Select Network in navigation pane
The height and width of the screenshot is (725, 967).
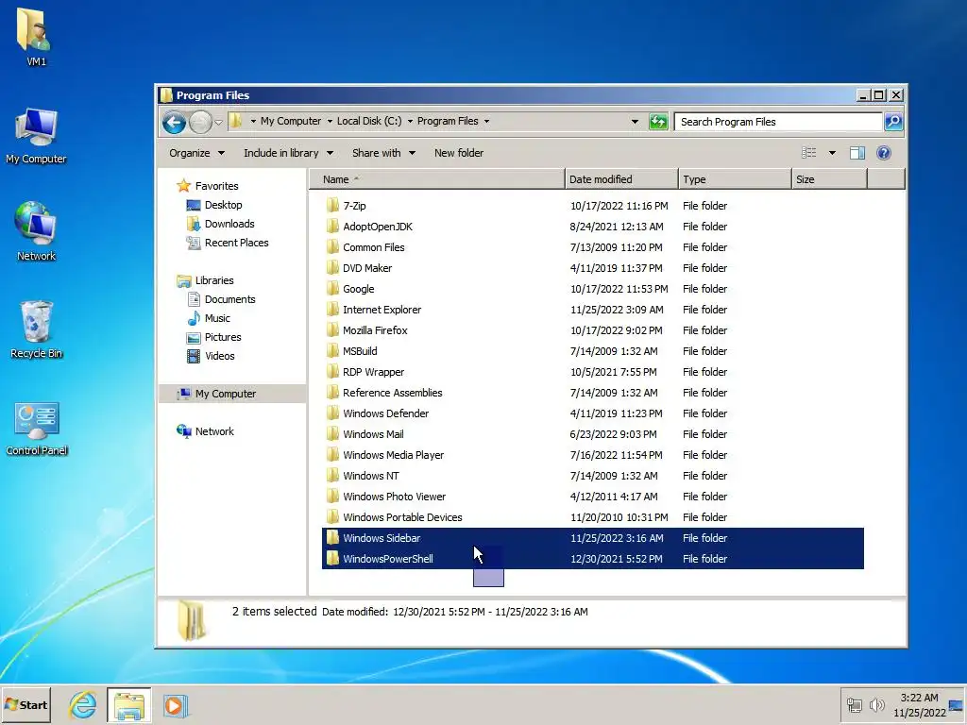pyautogui.click(x=214, y=431)
